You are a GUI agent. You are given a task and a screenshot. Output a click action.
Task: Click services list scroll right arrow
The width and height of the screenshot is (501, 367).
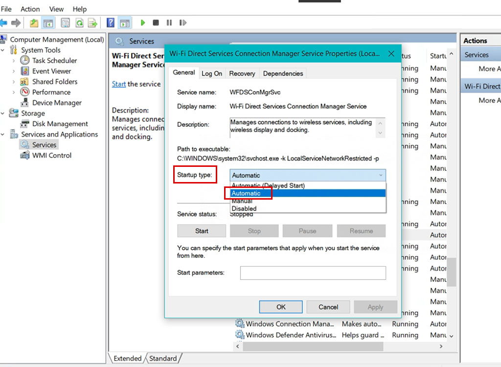(x=441, y=346)
